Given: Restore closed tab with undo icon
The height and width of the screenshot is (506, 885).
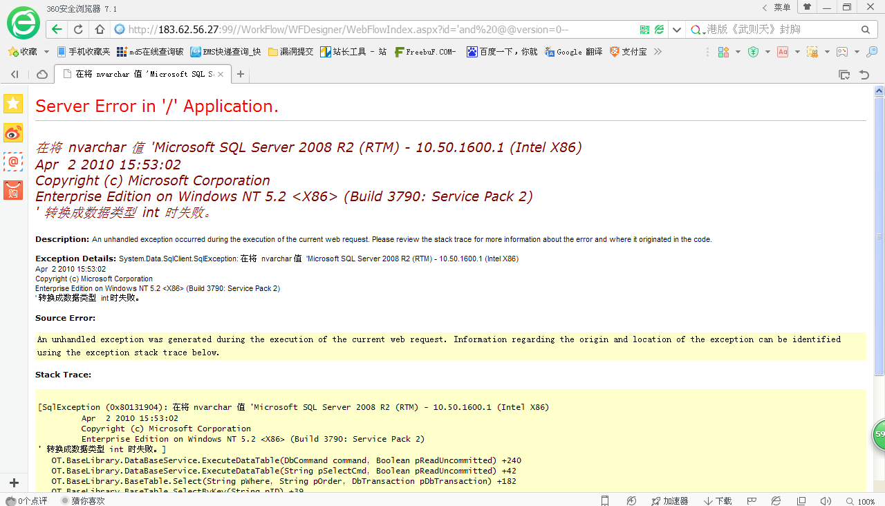Looking at the screenshot, I should (864, 74).
